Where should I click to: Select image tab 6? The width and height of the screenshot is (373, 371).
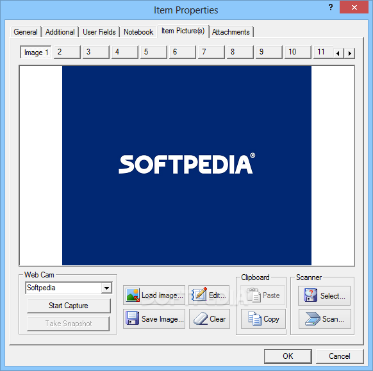(x=182, y=52)
